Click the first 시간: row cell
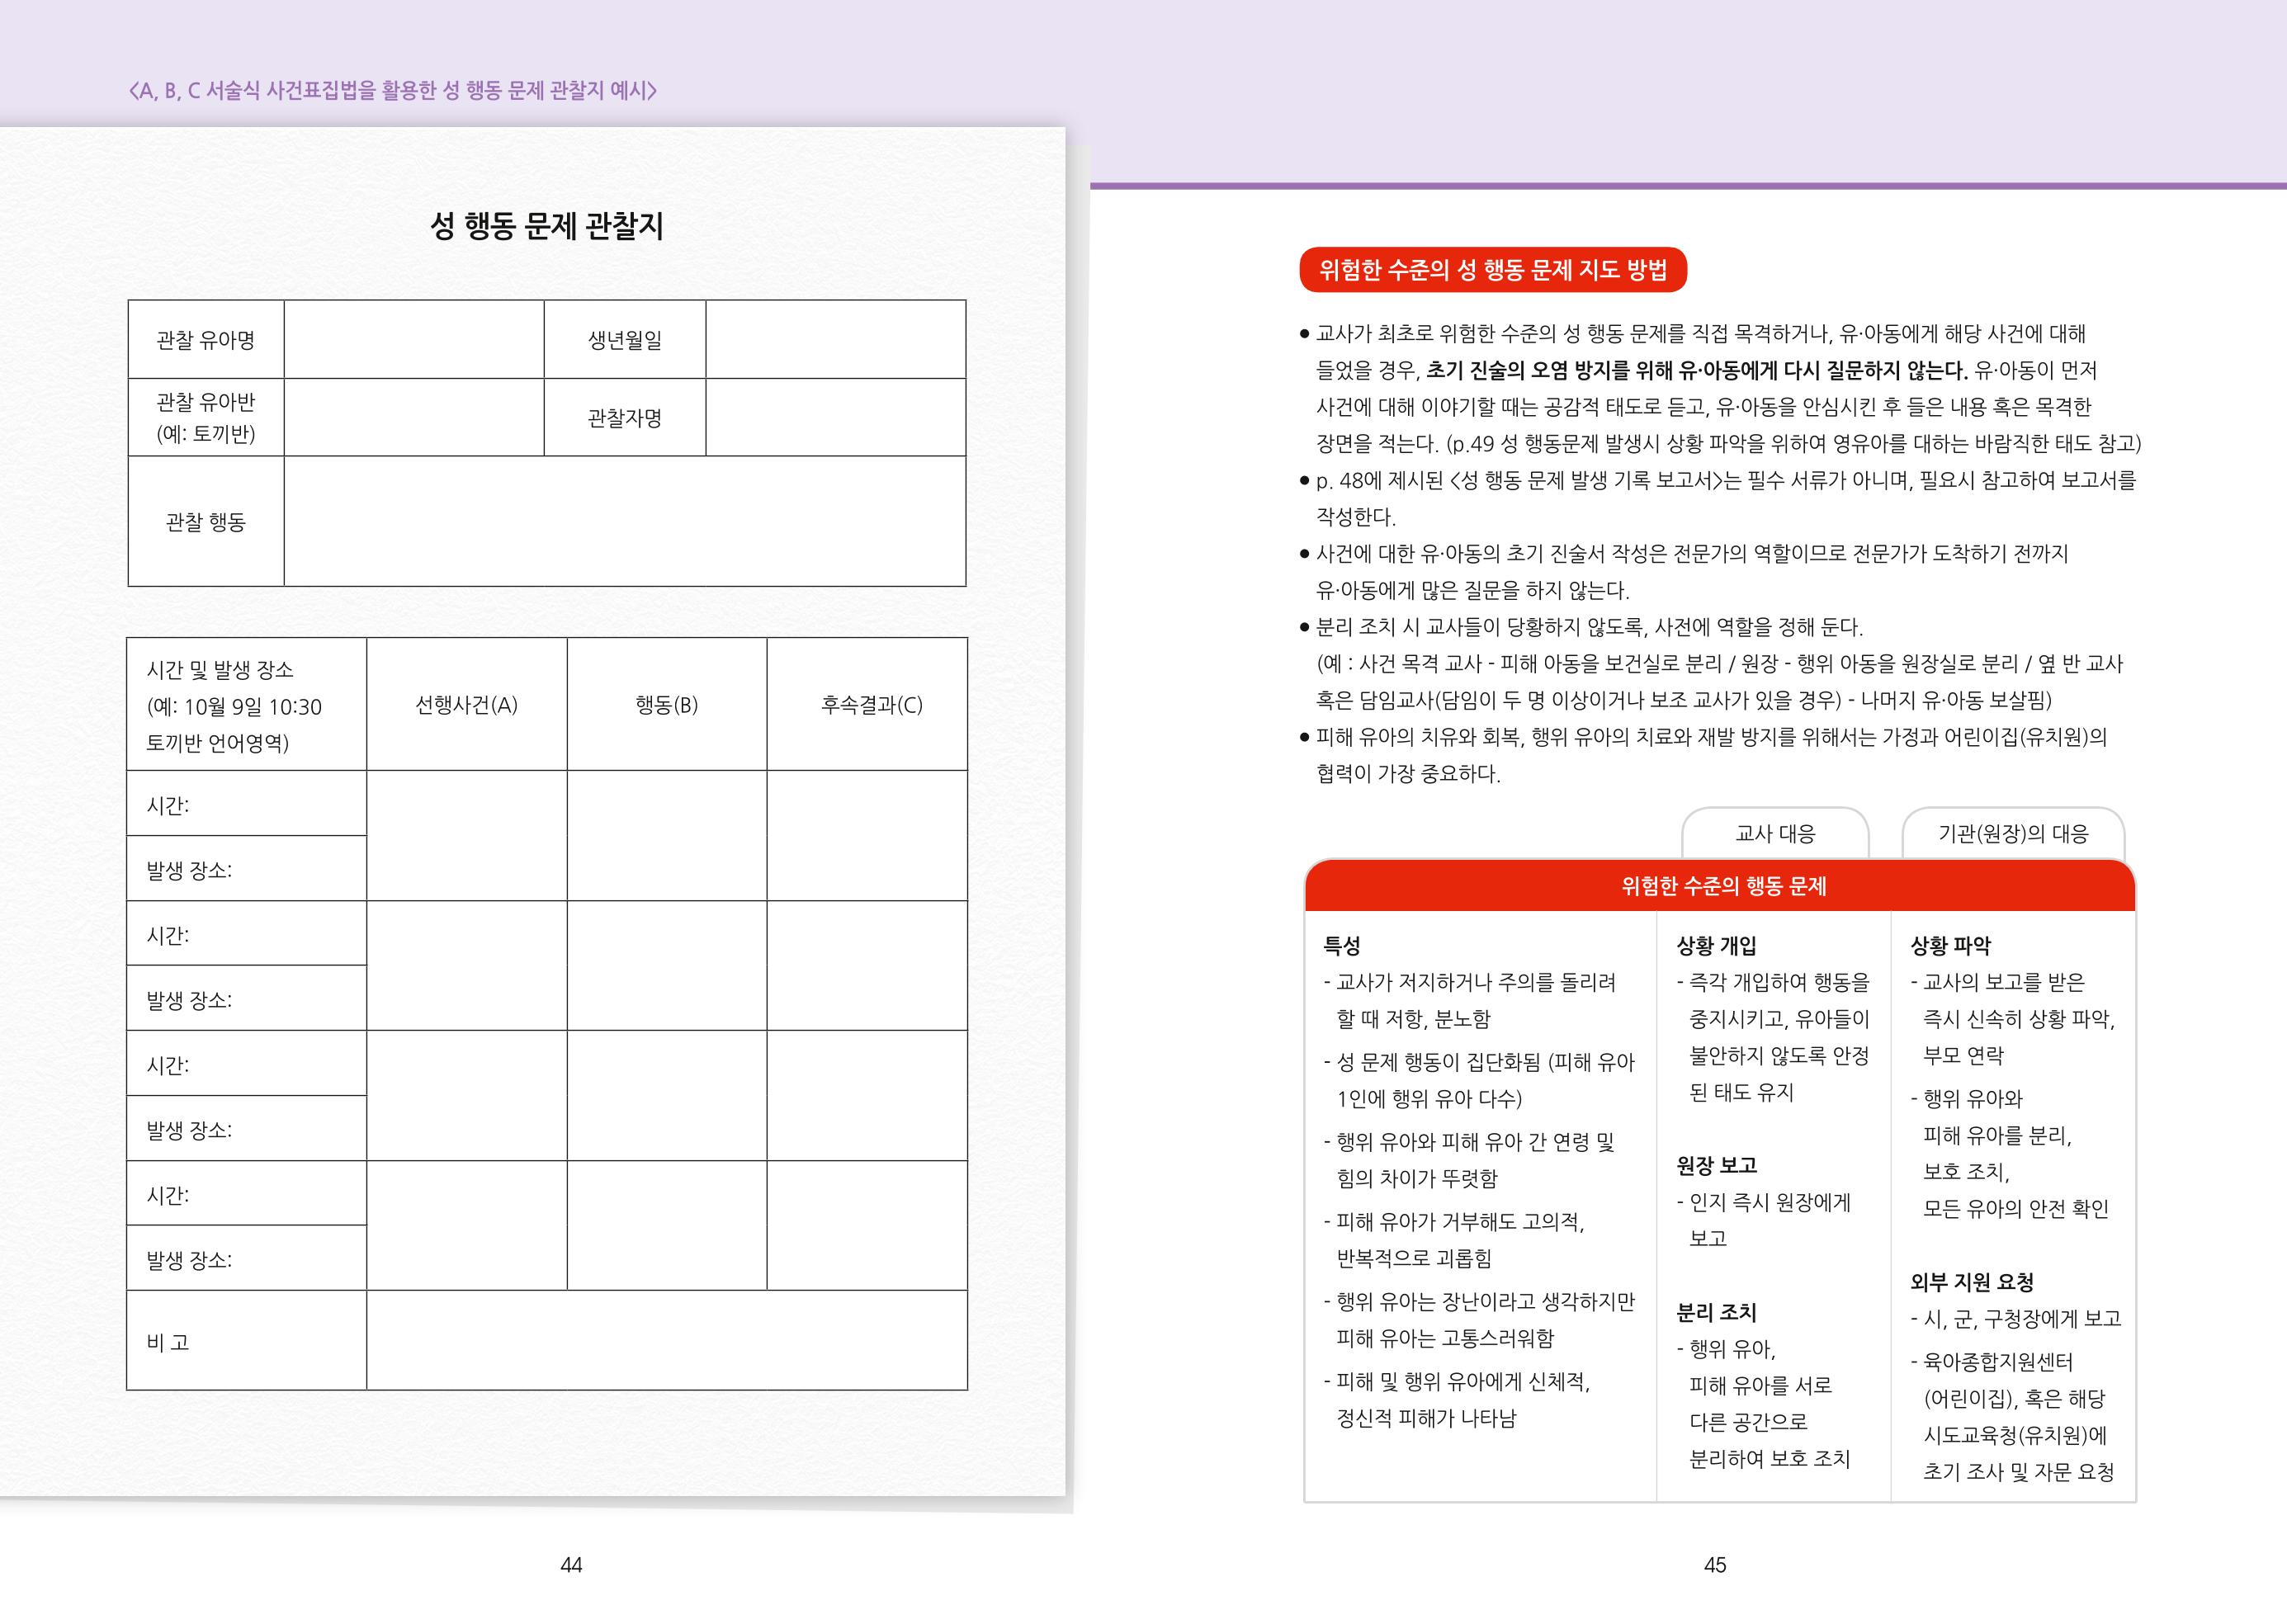 [247, 804]
